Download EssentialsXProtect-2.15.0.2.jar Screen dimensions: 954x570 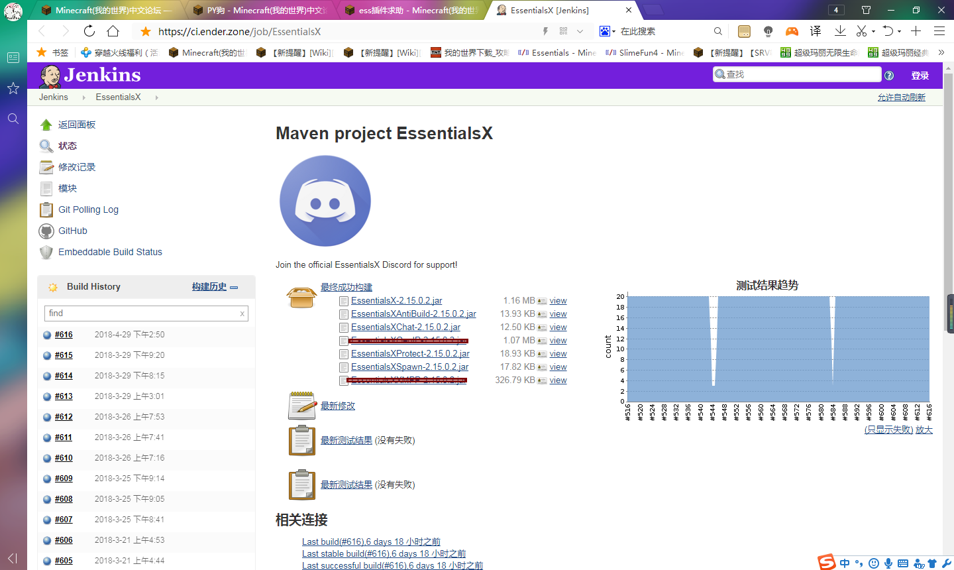[x=410, y=354]
